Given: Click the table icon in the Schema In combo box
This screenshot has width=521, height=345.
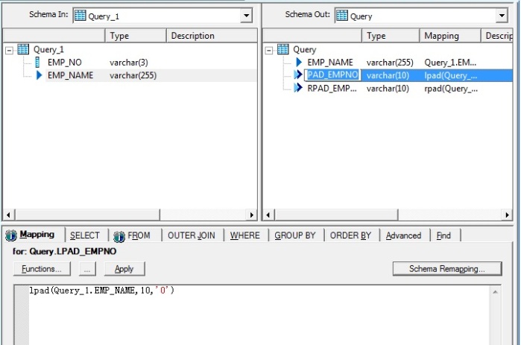Looking at the screenshot, I should coord(80,15).
